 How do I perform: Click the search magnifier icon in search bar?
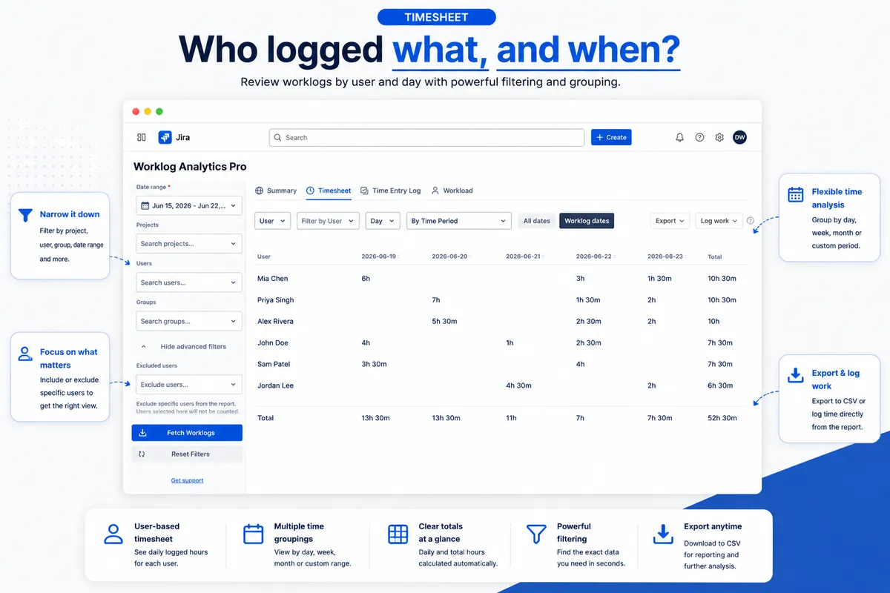[278, 138]
